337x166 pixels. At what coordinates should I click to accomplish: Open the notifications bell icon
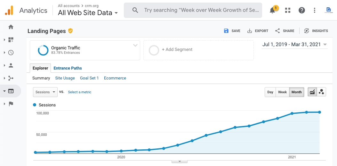272,10
